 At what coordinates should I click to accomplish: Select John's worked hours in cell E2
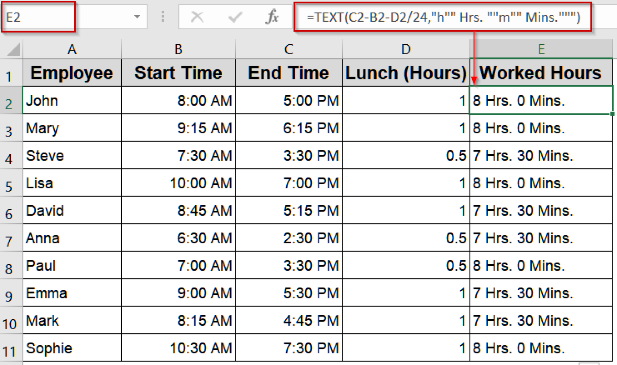click(541, 100)
